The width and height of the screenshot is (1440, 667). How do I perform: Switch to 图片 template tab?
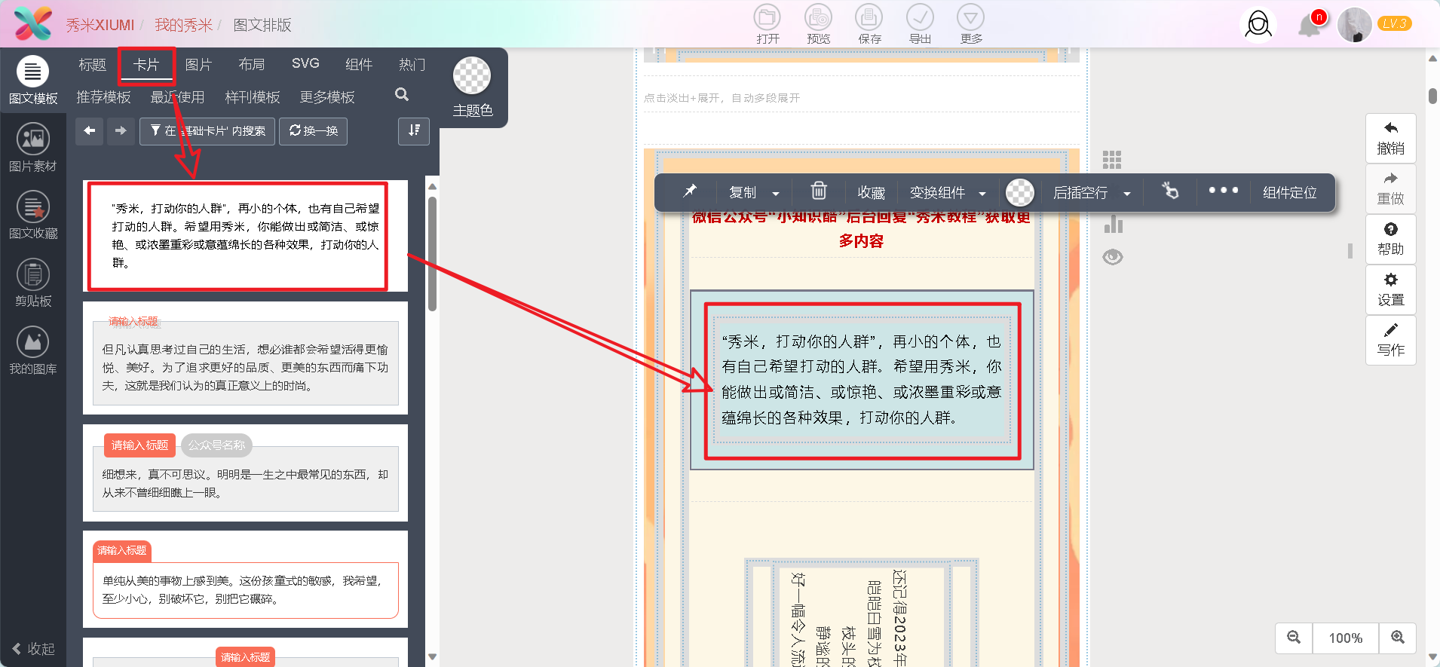click(198, 65)
